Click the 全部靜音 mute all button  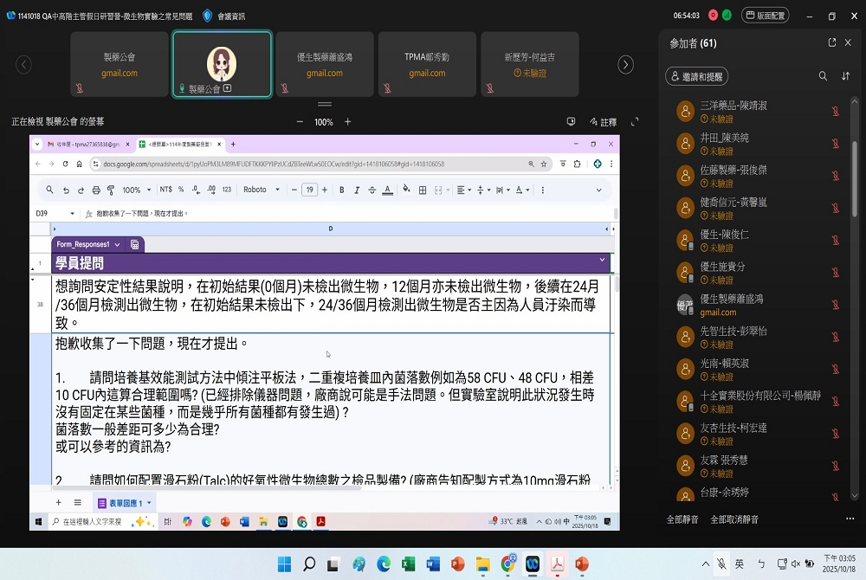tap(683, 519)
